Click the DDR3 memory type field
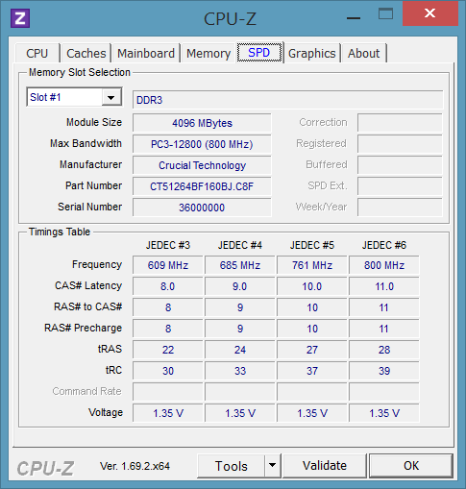The width and height of the screenshot is (466, 489). pos(287,100)
